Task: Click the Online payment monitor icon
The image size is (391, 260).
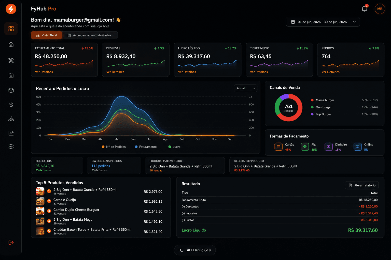Action: (358, 147)
